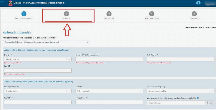Open the user profile avatar menu
The image size is (216, 110).
(198, 3)
